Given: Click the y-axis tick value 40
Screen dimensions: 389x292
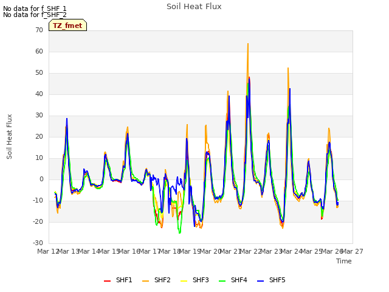Looking at the screenshot, I should 39,94.
